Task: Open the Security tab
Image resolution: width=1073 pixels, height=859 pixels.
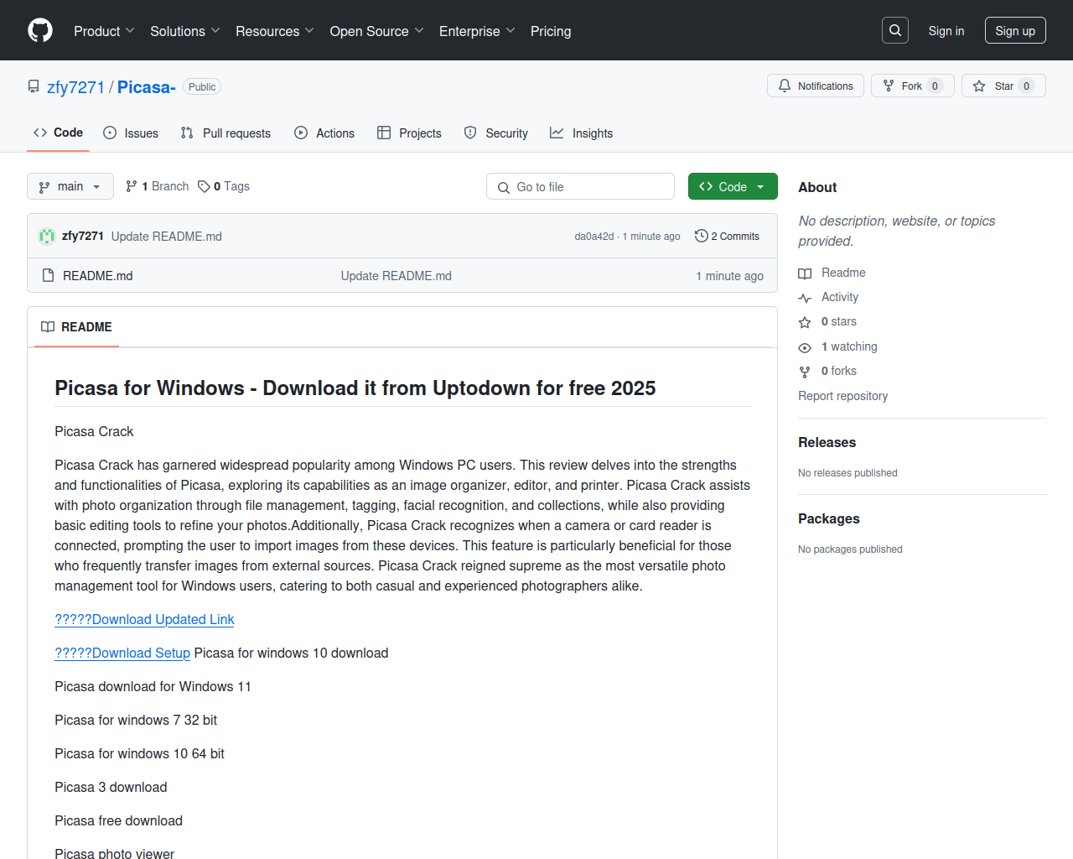Action: 496,133
